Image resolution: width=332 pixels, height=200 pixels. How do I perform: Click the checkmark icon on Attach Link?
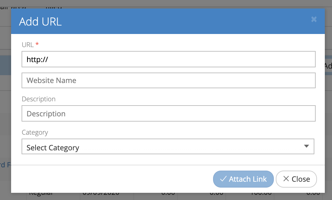(x=224, y=179)
